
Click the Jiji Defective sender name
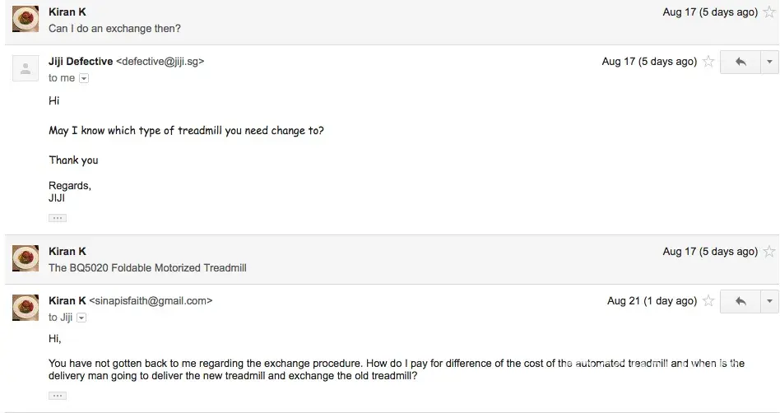pyautogui.click(x=81, y=61)
